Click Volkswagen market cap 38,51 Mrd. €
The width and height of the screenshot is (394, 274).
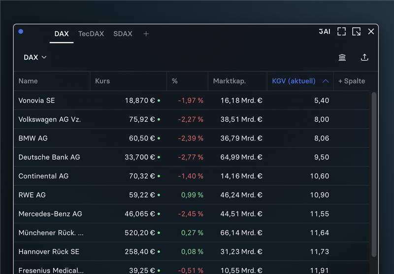[241, 119]
